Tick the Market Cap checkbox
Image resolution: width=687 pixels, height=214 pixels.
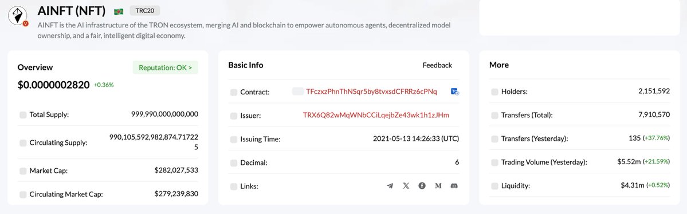click(23, 171)
